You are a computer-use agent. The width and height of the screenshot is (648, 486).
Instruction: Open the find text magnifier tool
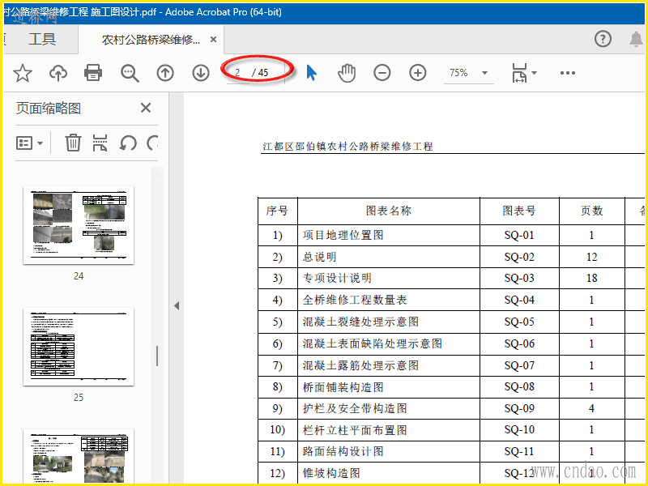pyautogui.click(x=130, y=73)
